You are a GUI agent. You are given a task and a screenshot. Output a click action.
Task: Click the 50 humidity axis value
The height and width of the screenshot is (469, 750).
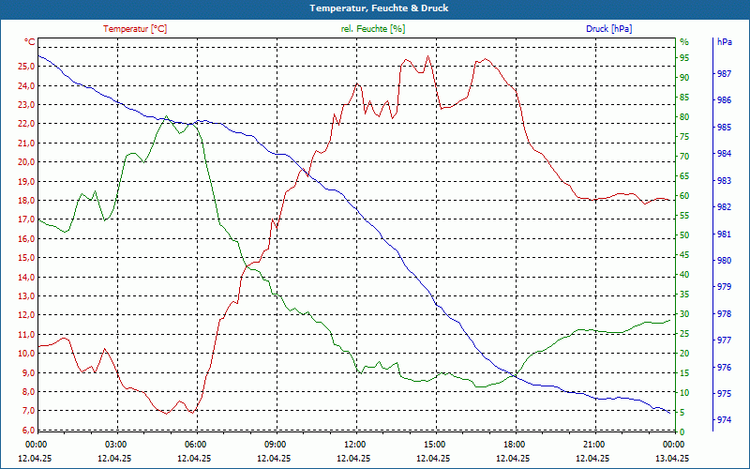(684, 235)
